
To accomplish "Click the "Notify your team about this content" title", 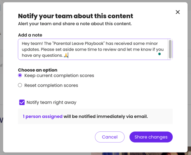I will click(x=76, y=16).
